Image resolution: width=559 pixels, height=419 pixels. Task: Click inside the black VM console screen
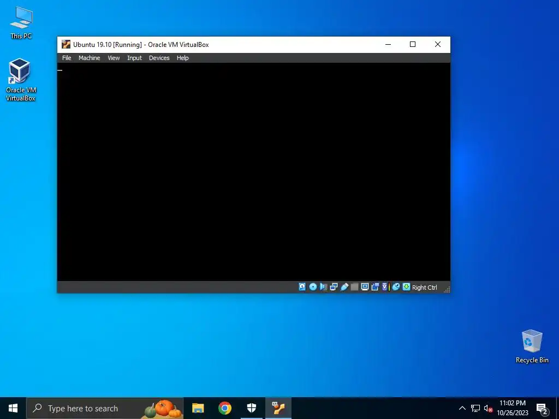coord(253,172)
